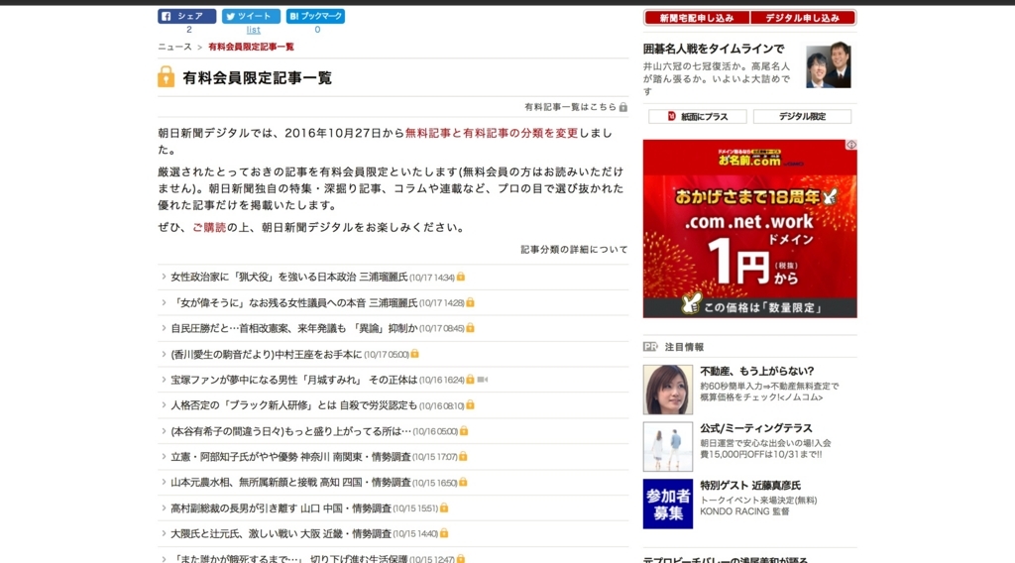
Task: Click lock icon on 本谷有希子 row
Action: [464, 430]
